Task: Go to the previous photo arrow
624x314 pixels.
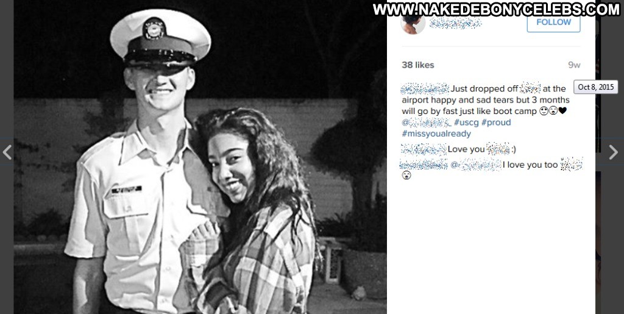Action: (x=7, y=152)
